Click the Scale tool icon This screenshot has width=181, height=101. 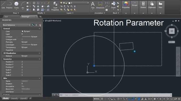[38, 10]
